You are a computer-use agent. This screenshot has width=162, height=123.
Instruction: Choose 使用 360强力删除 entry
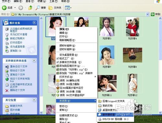tap(76, 84)
